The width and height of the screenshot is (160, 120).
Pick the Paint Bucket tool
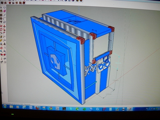coord(1,11)
